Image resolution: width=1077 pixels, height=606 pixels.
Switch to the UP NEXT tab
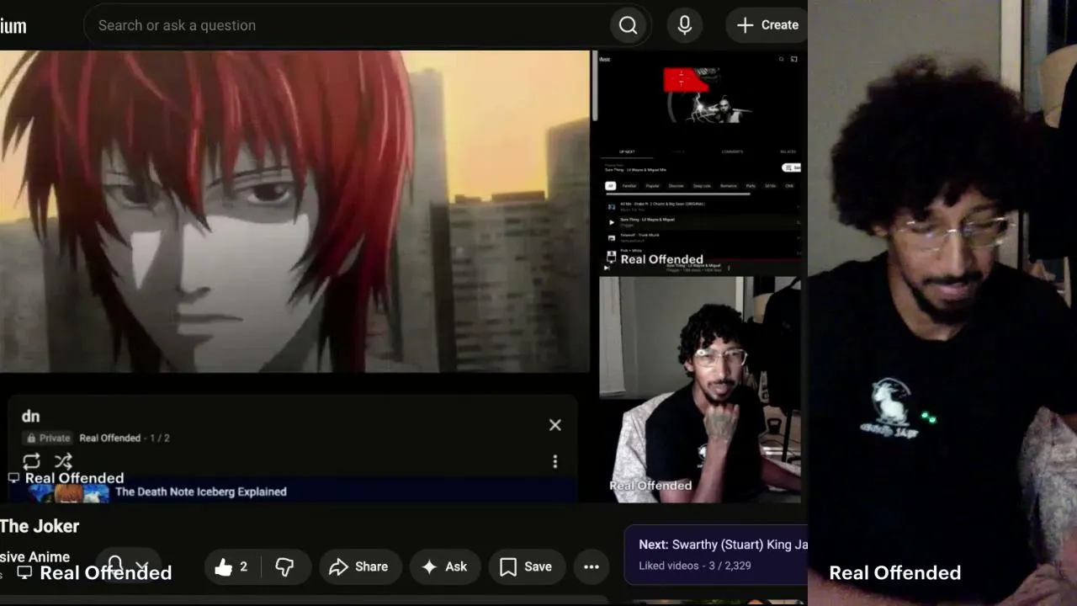point(627,151)
